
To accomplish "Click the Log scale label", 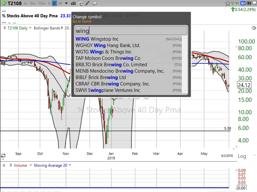I will click(x=242, y=156).
